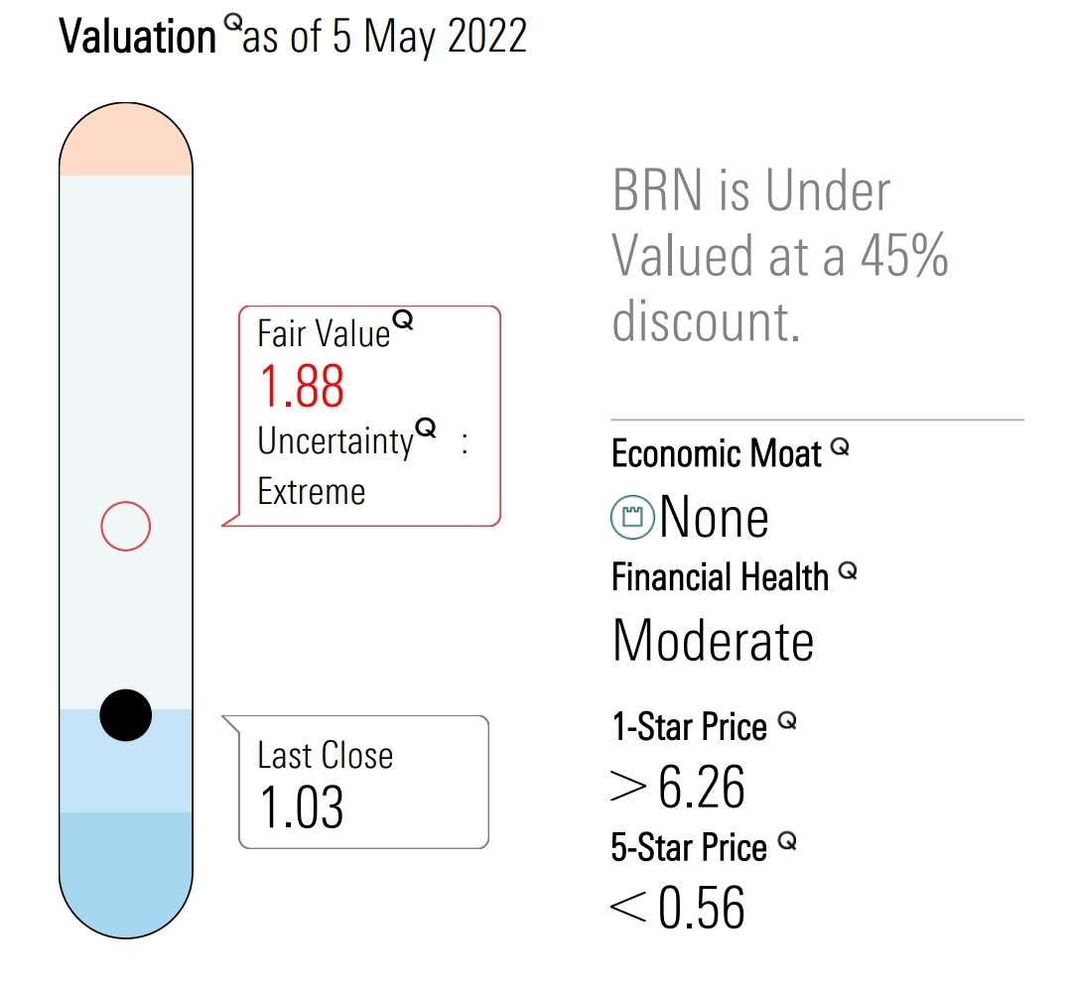Click the economic moat castle icon
Image resolution: width=1072 pixels, height=987 pixels.
click(632, 518)
